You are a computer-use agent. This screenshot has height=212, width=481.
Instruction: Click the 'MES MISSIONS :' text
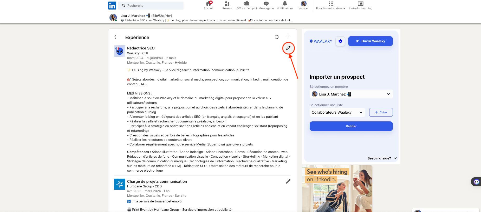click(140, 93)
